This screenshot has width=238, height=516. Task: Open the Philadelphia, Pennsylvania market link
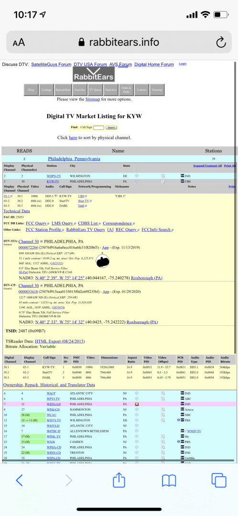pos(74,159)
